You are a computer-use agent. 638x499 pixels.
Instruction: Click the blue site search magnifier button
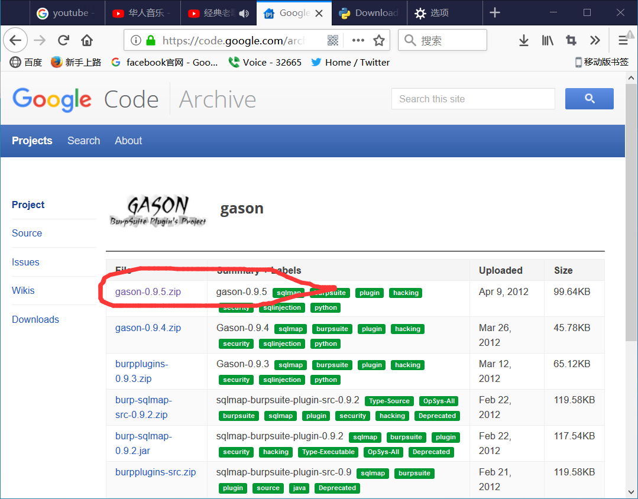[589, 99]
